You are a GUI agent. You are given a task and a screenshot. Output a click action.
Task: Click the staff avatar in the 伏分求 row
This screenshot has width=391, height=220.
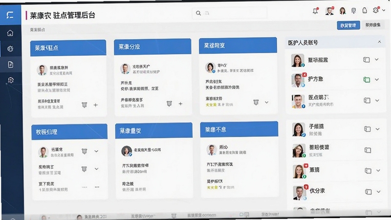click(x=300, y=193)
